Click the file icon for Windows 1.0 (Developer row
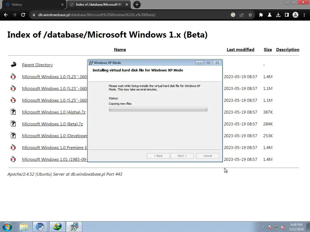 (13, 136)
